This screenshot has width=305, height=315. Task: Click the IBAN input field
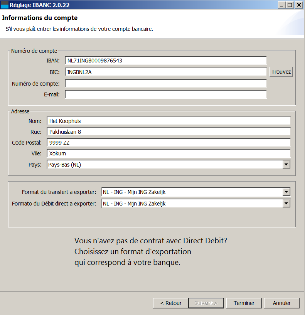click(166, 61)
